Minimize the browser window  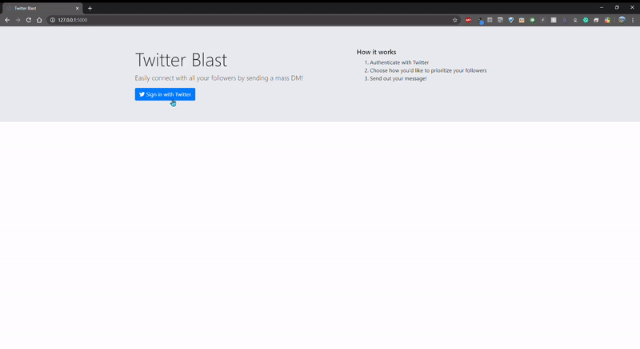click(602, 8)
